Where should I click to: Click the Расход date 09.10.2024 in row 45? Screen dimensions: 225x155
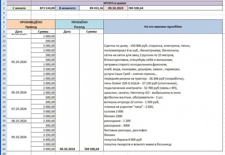[67, 149]
